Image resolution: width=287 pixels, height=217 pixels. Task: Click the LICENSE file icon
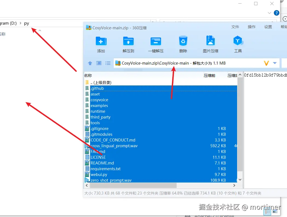87,157
